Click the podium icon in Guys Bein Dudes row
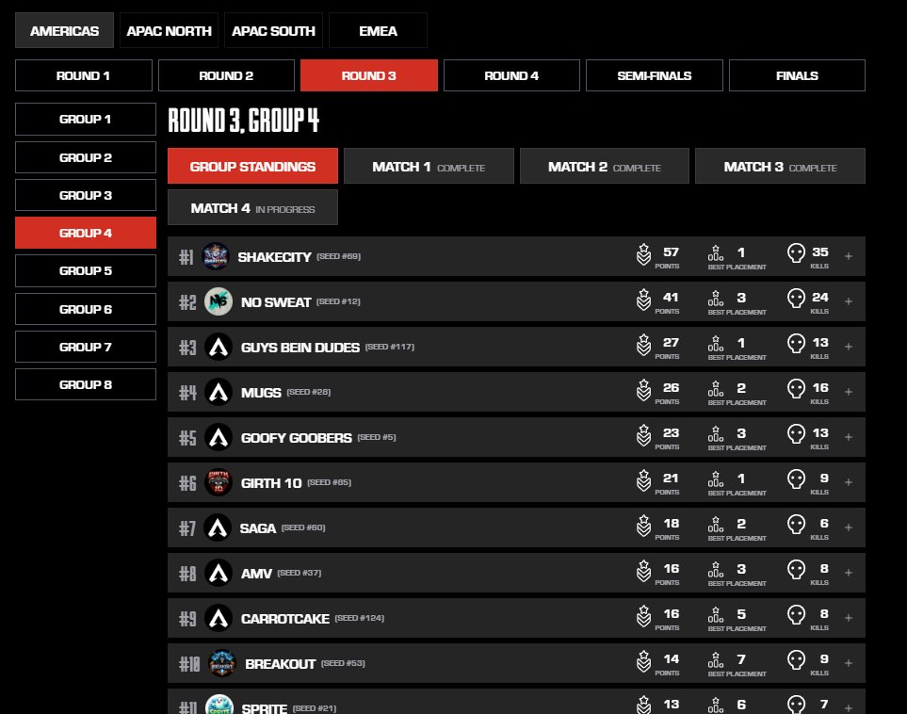Viewport: 907px width, 714px height. click(x=716, y=343)
